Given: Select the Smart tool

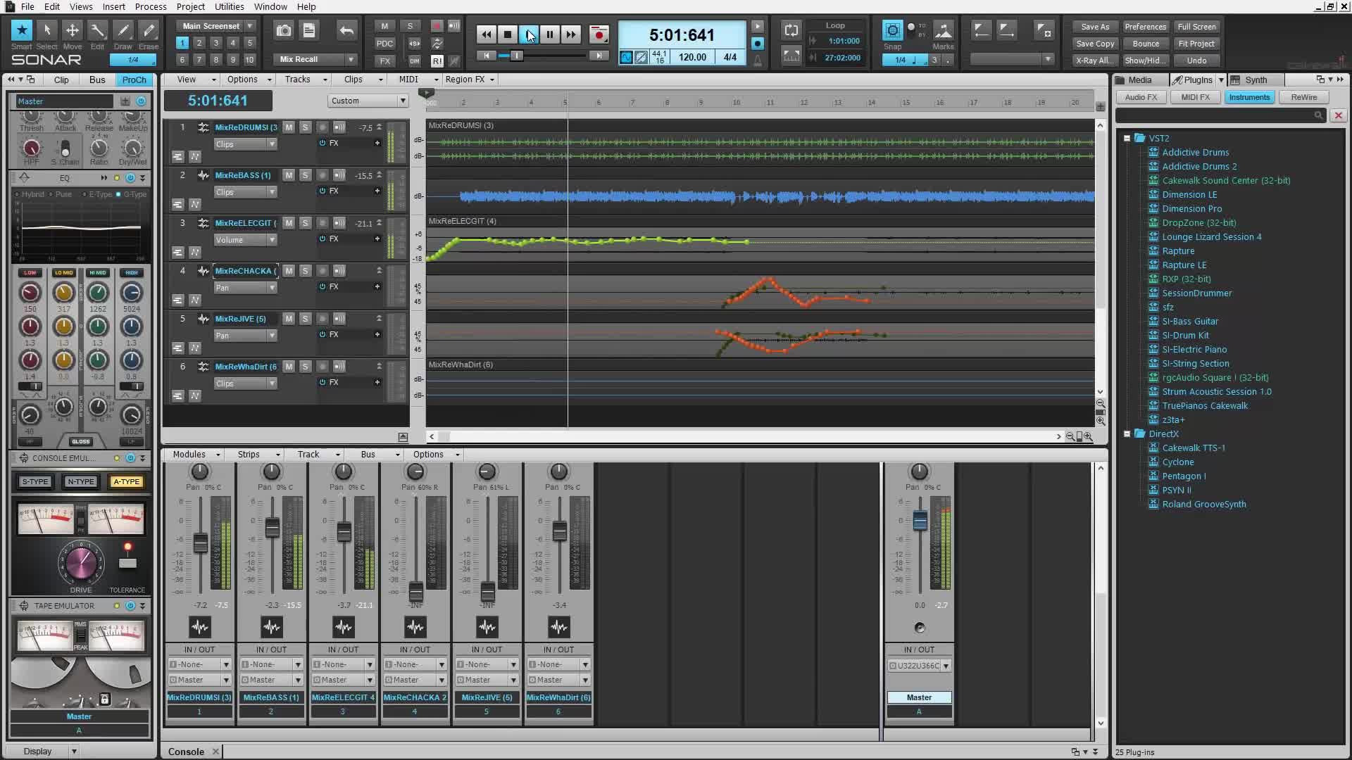Looking at the screenshot, I should tap(21, 30).
